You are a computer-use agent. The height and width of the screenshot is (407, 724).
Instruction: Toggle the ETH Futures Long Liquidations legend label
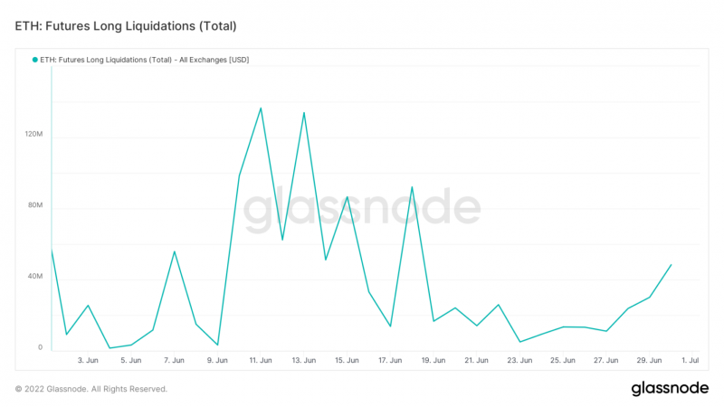(145, 60)
